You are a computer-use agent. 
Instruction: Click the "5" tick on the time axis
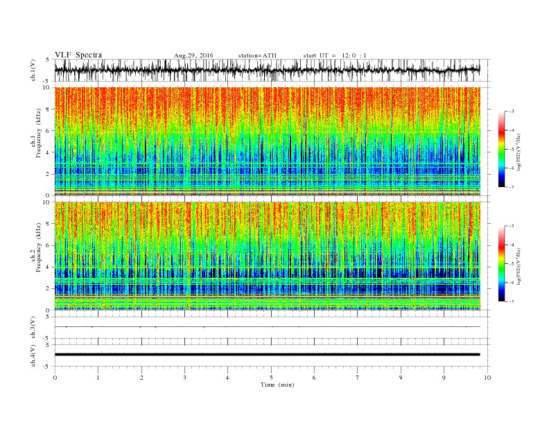click(x=271, y=378)
